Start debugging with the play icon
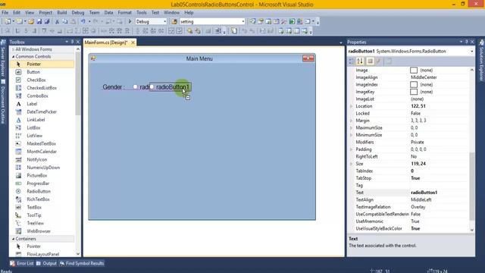This screenshot has height=273, width=485. [130, 22]
